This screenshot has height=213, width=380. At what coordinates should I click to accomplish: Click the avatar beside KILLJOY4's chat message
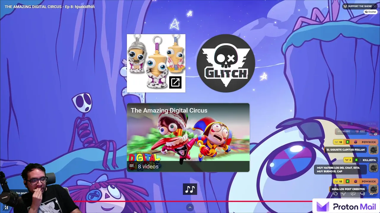click(x=373, y=168)
